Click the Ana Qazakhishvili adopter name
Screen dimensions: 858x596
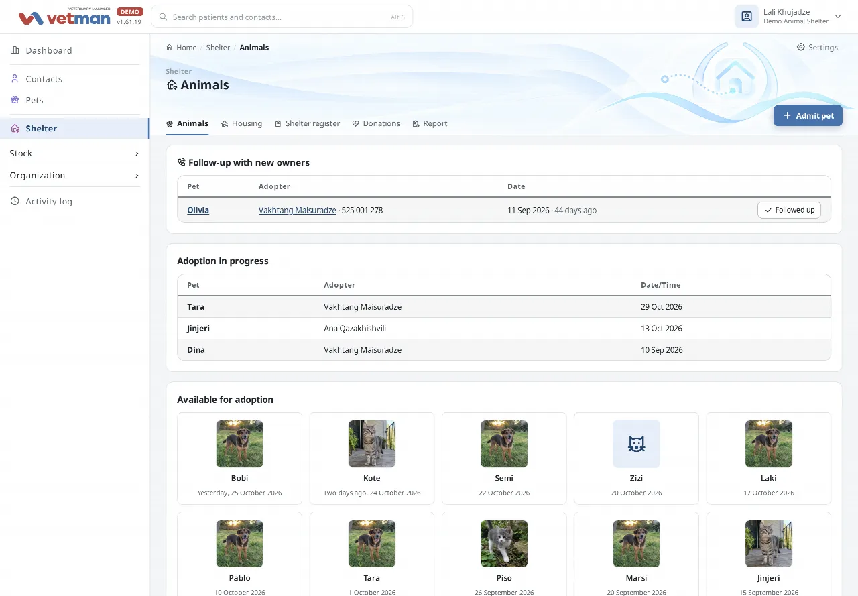coord(355,329)
